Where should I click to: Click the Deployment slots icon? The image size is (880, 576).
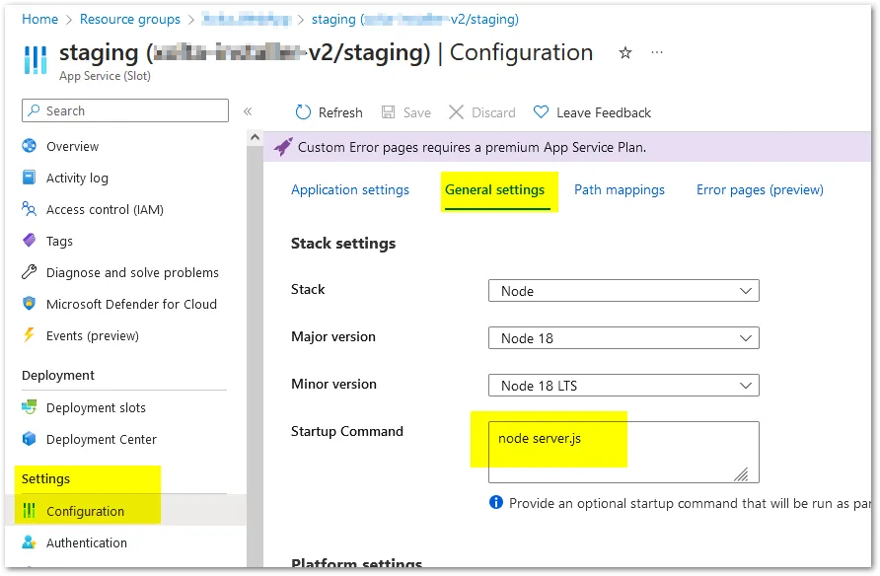[30, 406]
